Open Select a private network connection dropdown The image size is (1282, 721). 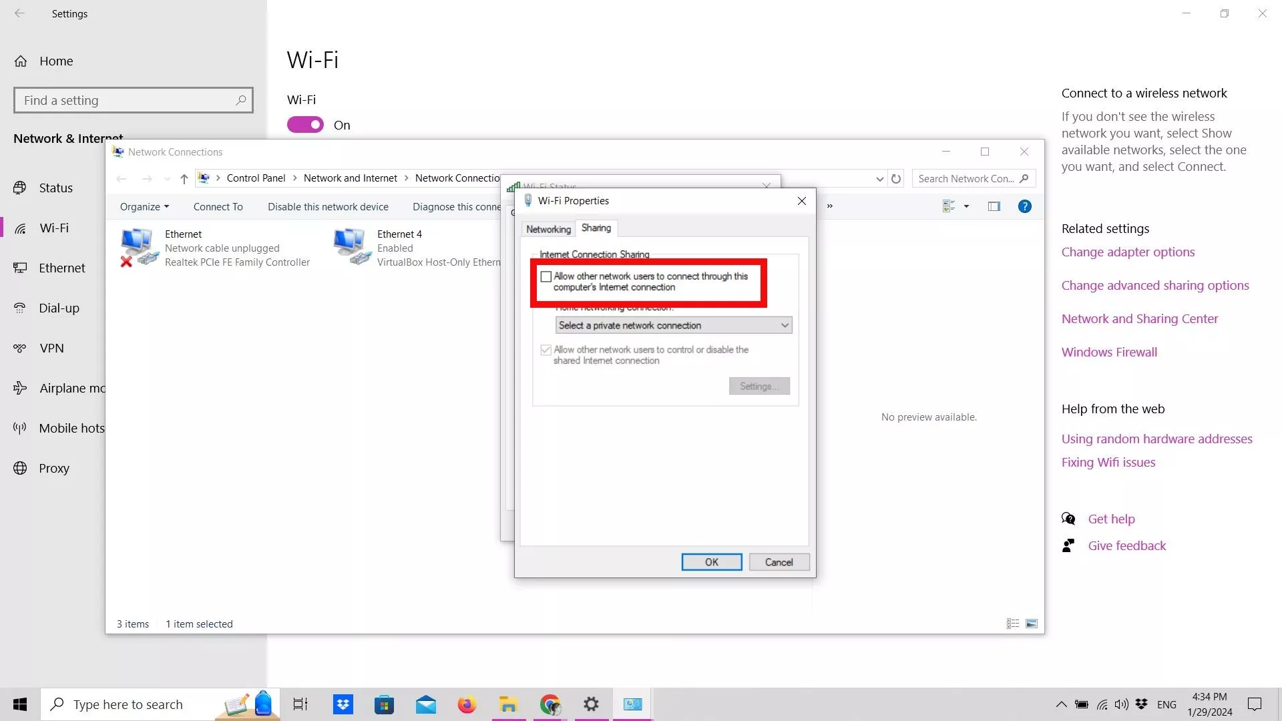673,325
